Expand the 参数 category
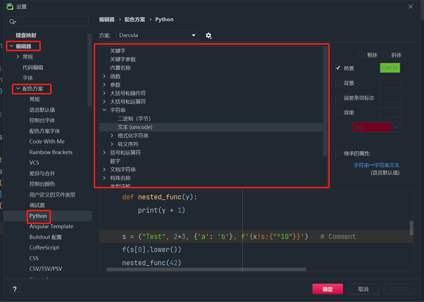 (104, 85)
